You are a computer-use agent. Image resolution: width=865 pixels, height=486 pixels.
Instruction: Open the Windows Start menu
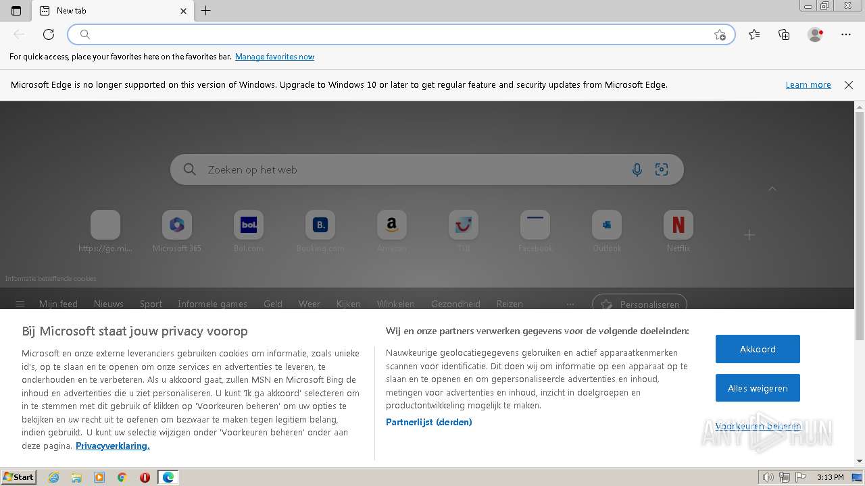coord(19,477)
